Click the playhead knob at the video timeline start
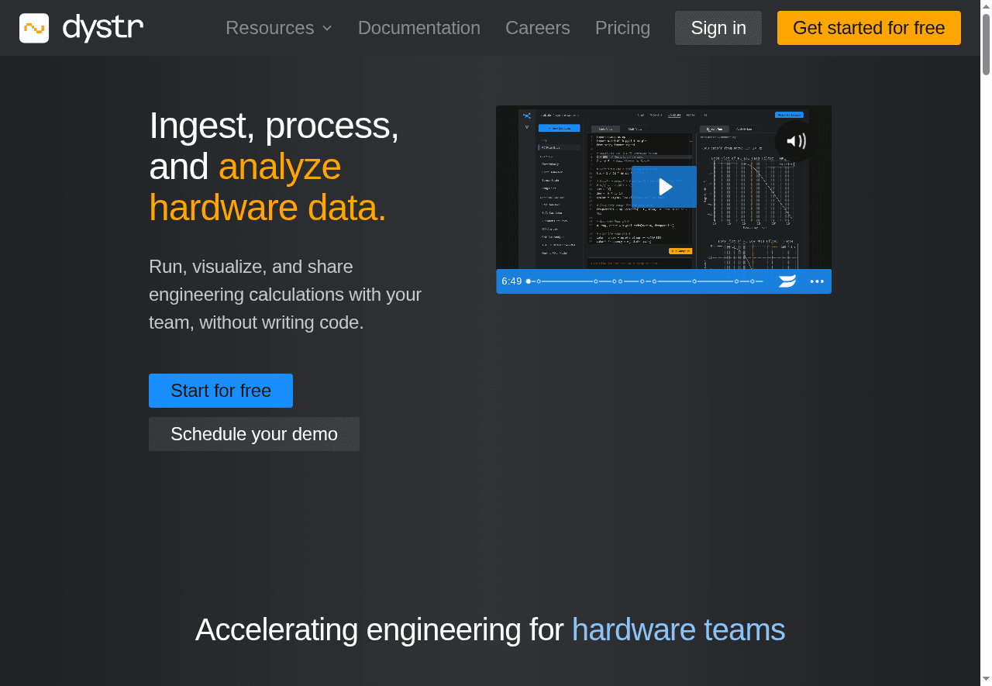This screenshot has width=992, height=686. tap(529, 281)
